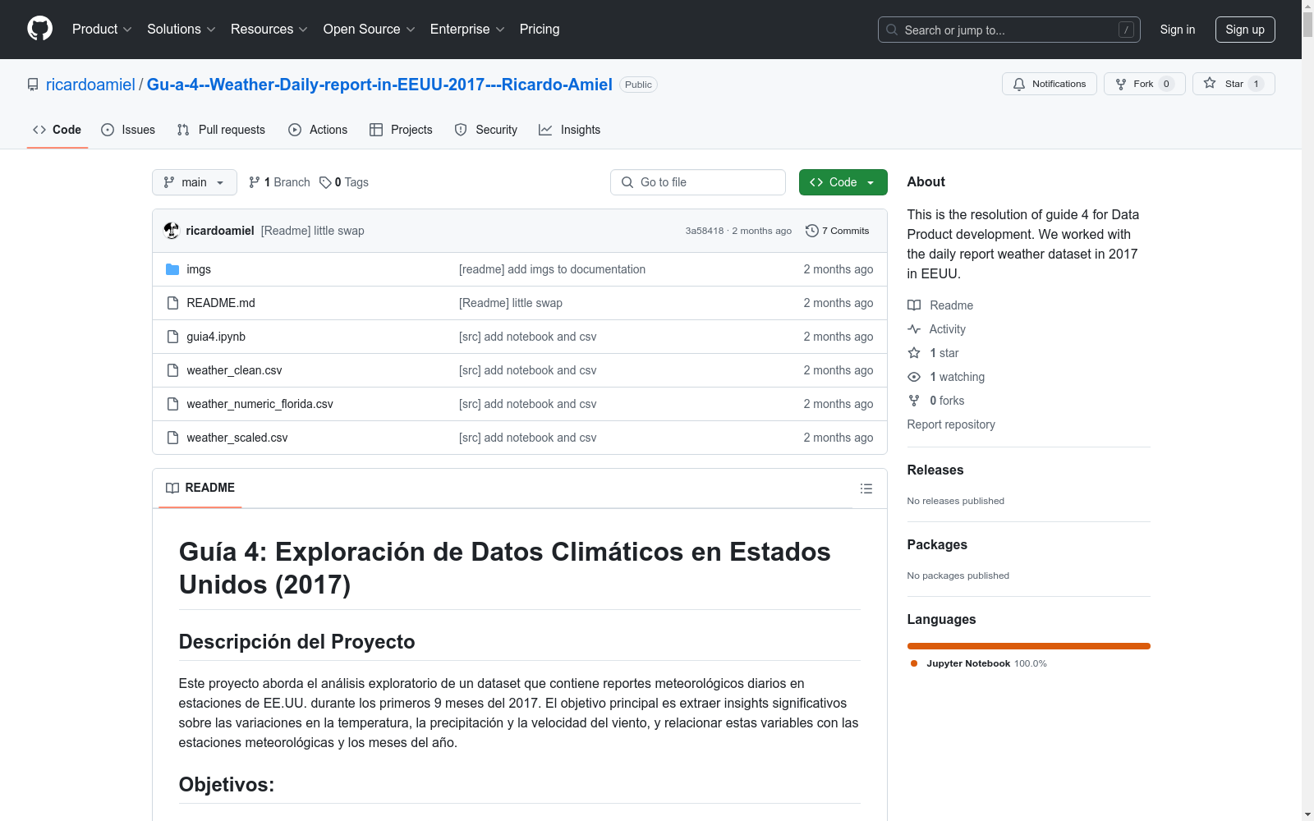
Task: Click the Readme book icon in About
Action: coord(914,305)
